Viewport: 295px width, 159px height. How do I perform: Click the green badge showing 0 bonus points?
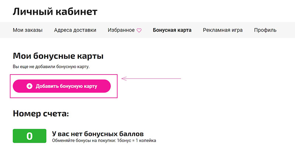click(29, 136)
